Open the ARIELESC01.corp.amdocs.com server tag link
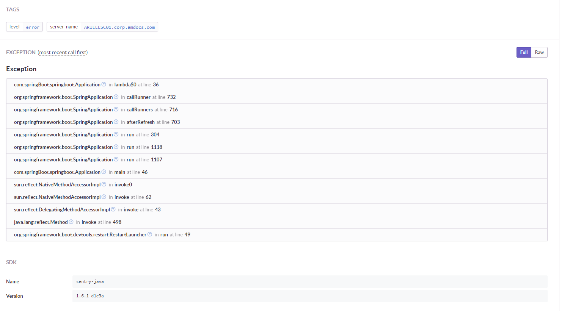 [x=119, y=27]
